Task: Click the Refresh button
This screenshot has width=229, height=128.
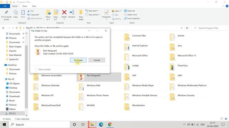Action: click(x=187, y=28)
